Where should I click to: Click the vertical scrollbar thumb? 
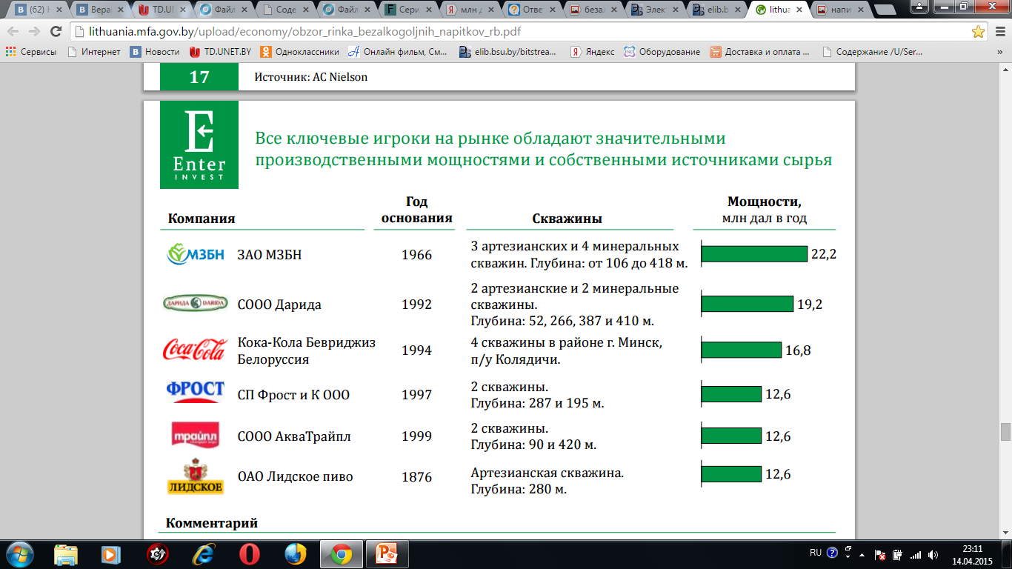point(1005,431)
